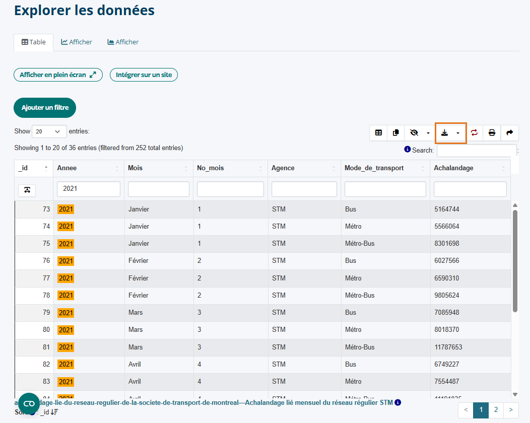Click the Intégrer sur un site button
This screenshot has width=530, height=423.
point(144,75)
